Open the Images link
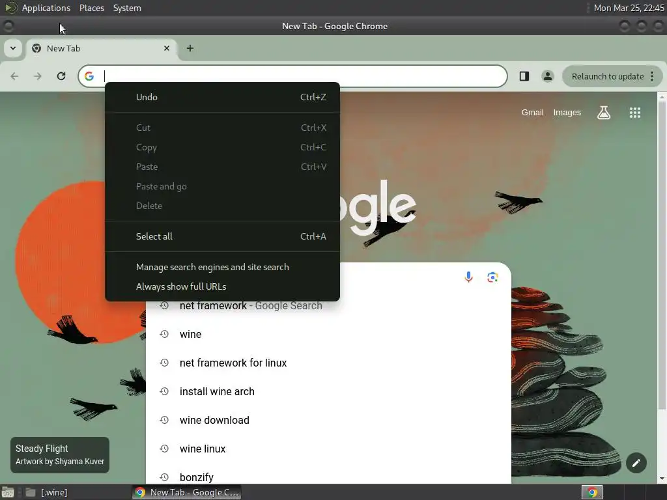The width and height of the screenshot is (667, 500). (x=567, y=113)
